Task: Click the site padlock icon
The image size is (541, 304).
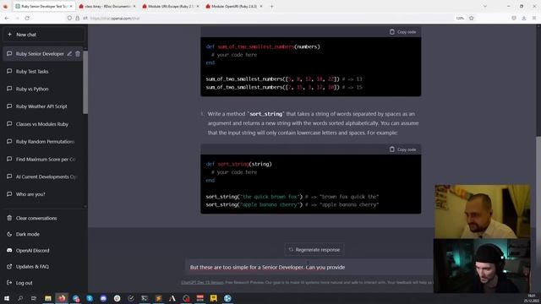Action: (x=77, y=18)
